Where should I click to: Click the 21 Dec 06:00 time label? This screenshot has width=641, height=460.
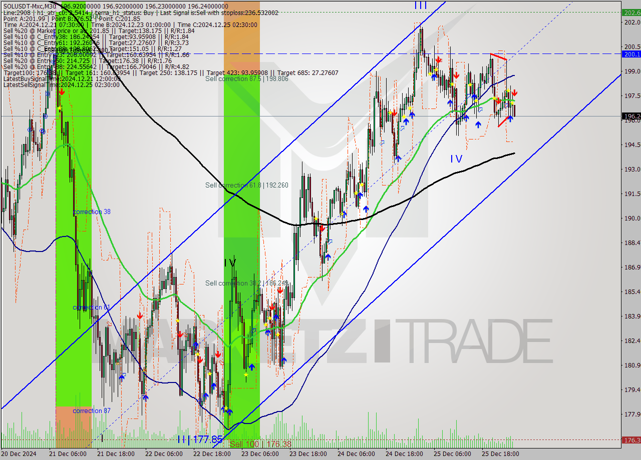[x=68, y=454]
